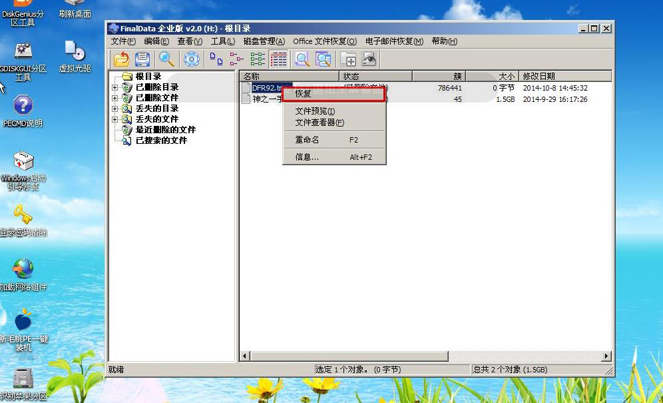Choose 重命名 in the context menu

point(334,140)
